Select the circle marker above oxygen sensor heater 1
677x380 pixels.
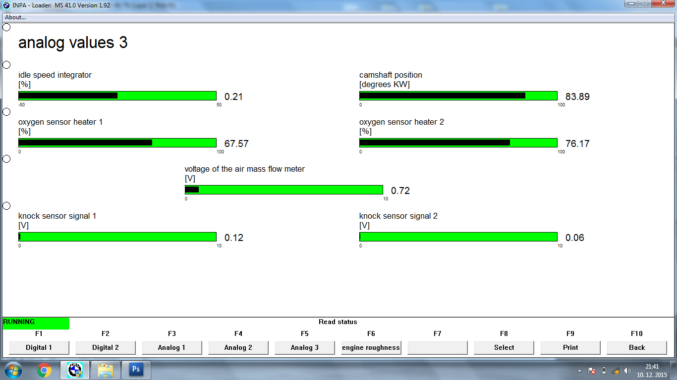coord(7,112)
